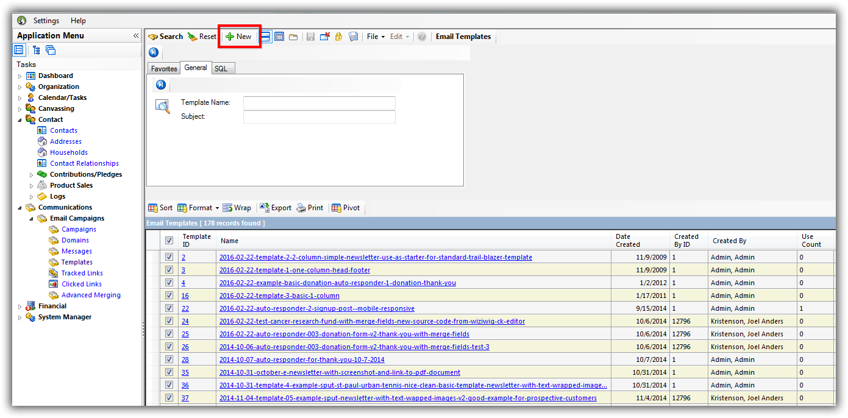The width and height of the screenshot is (848, 418).
Task: Toggle the select-all checkbox in grid header
Action: (169, 241)
